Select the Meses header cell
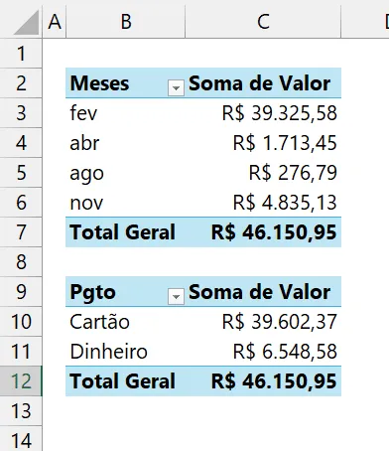This screenshot has height=451, width=389. 125,83
